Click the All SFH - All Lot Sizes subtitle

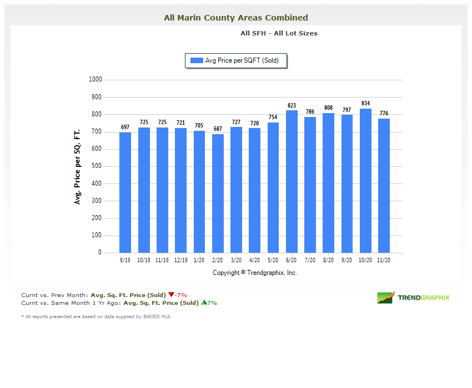279,33
